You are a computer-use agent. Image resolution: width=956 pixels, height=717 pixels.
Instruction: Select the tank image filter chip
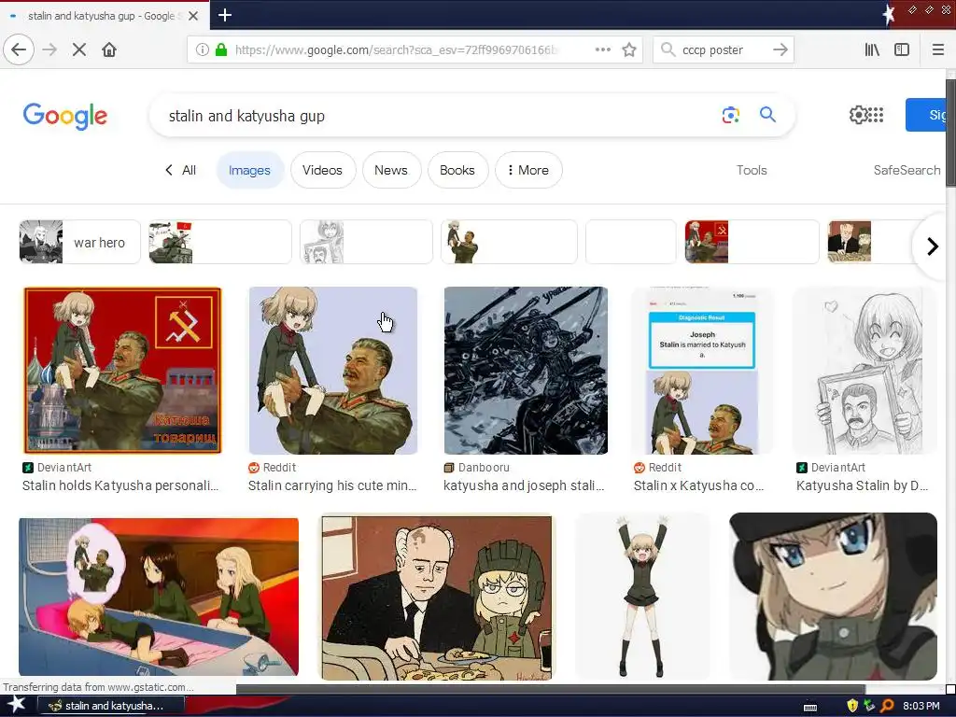pos(220,242)
